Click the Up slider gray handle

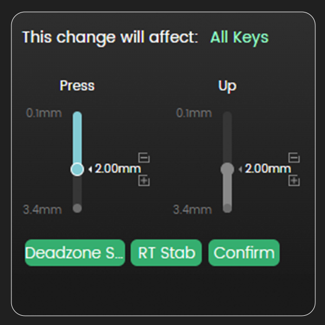[227, 169]
